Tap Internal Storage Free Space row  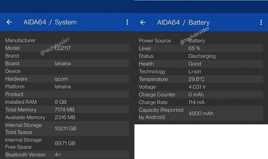[67, 143]
